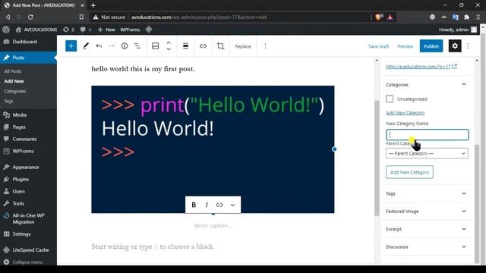This screenshot has width=486, height=273.
Task: Collapse the Categories panel
Action: 427,84
